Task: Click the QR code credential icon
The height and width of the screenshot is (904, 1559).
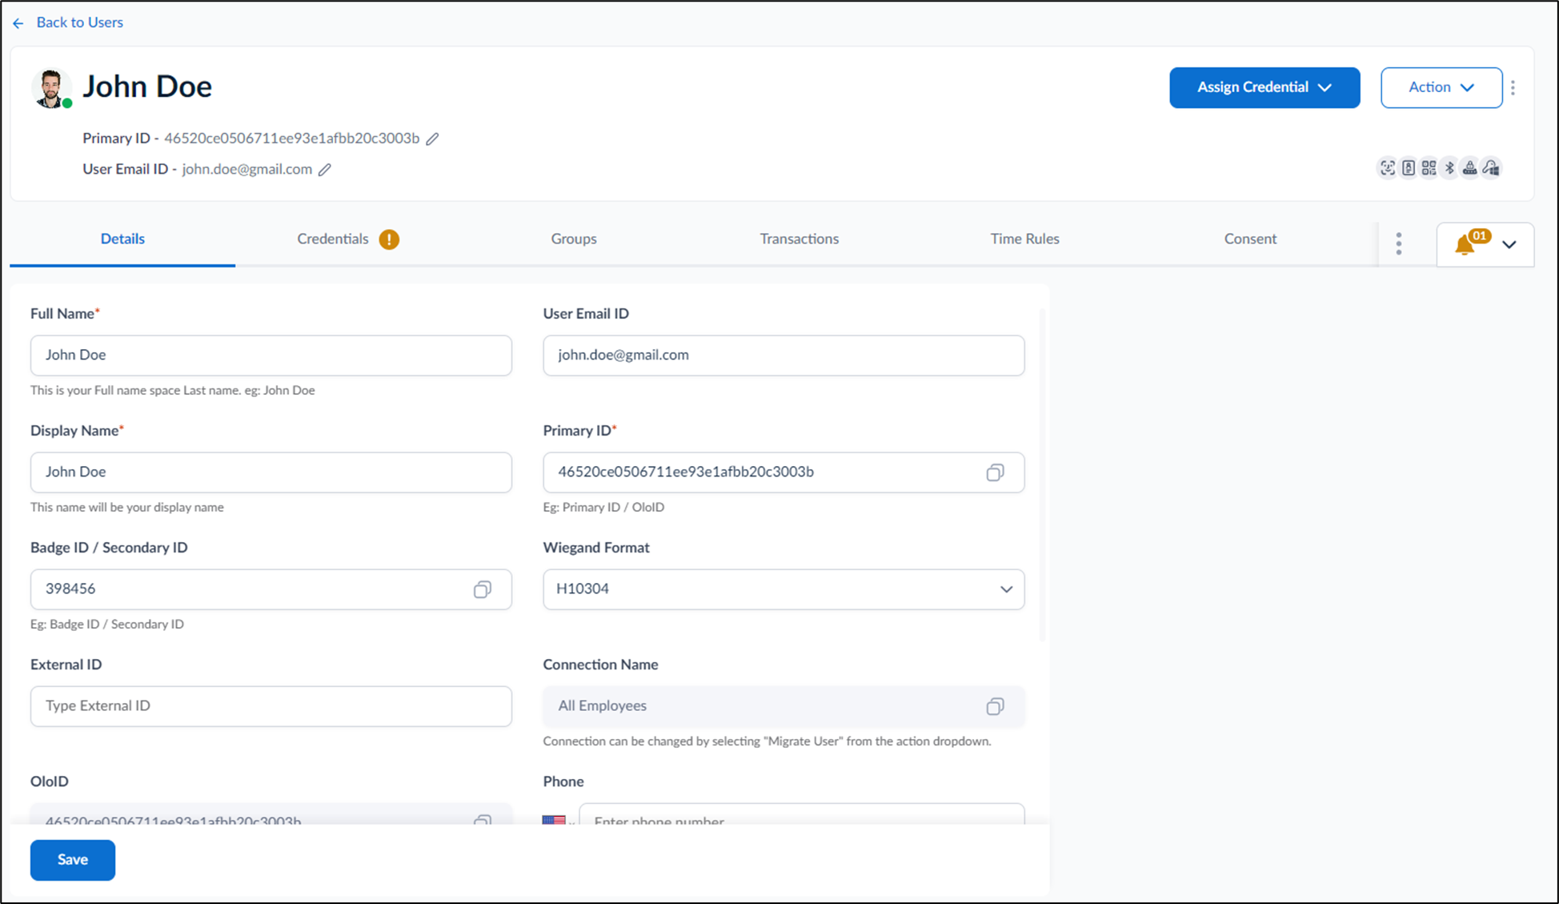Action: click(x=1429, y=168)
